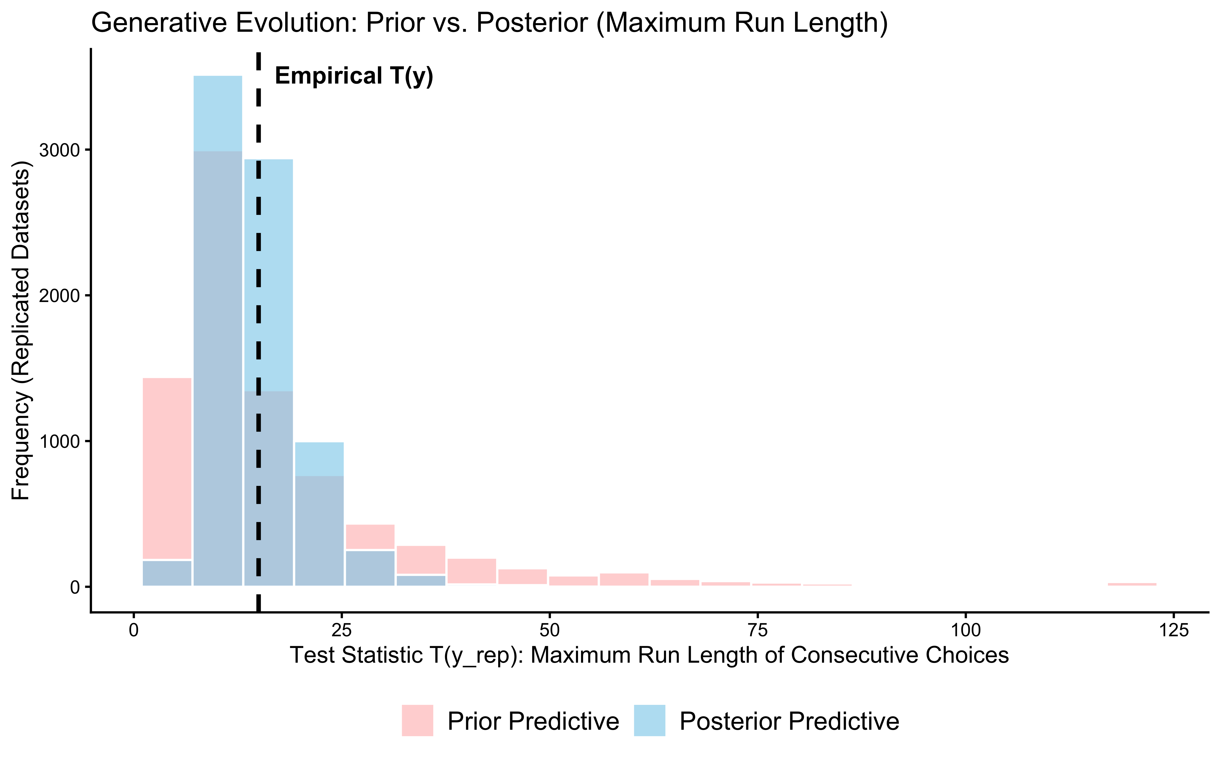The height and width of the screenshot is (762, 1220).
Task: Click the 125 tick label on x-axis
Action: click(x=1174, y=630)
